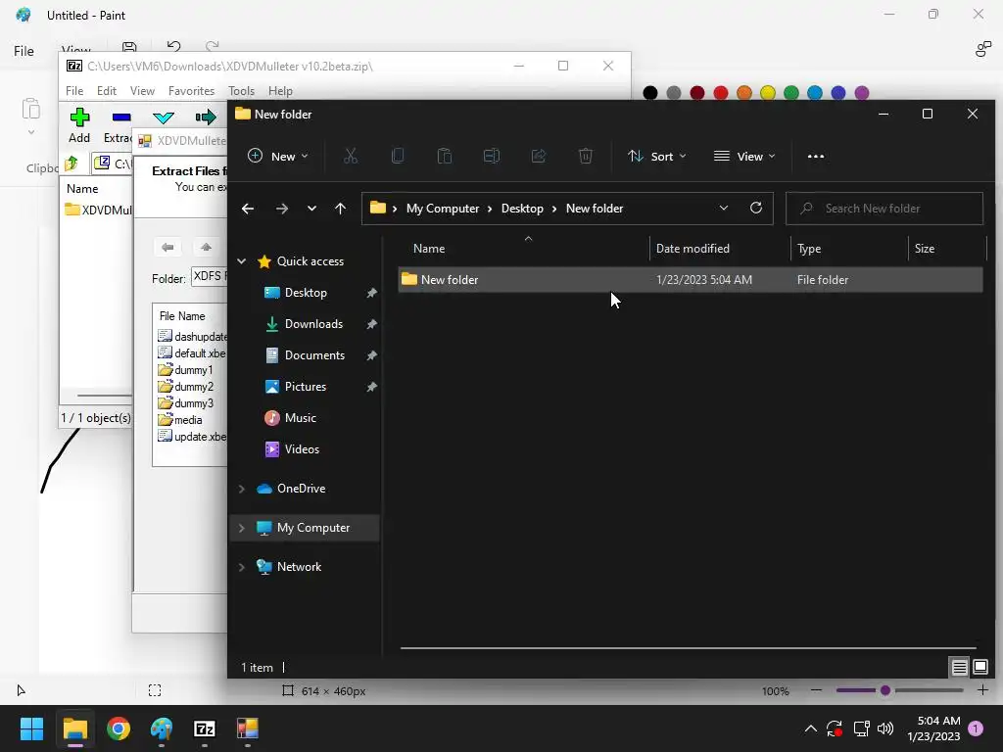Screen dimensions: 1003x752
Task: Click 7-Zip up one level folder icon
Action: 72,164
